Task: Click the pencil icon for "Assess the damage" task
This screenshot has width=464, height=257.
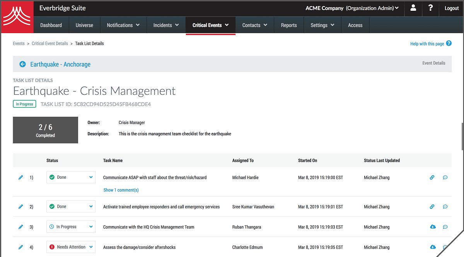Action: point(20,247)
